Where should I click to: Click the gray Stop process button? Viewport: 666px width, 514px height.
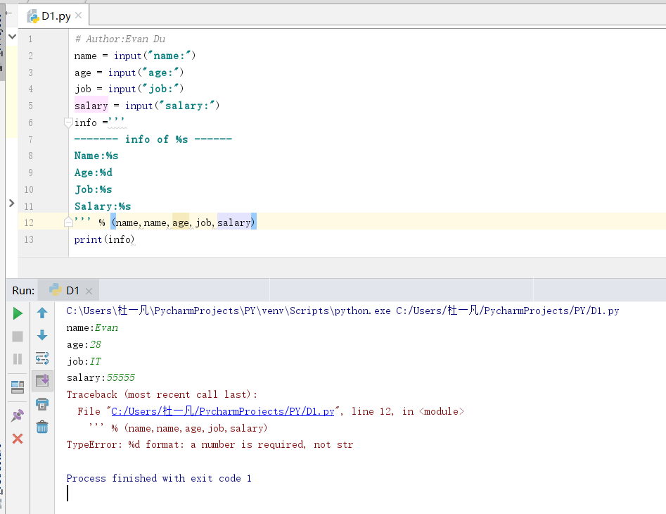coord(18,337)
